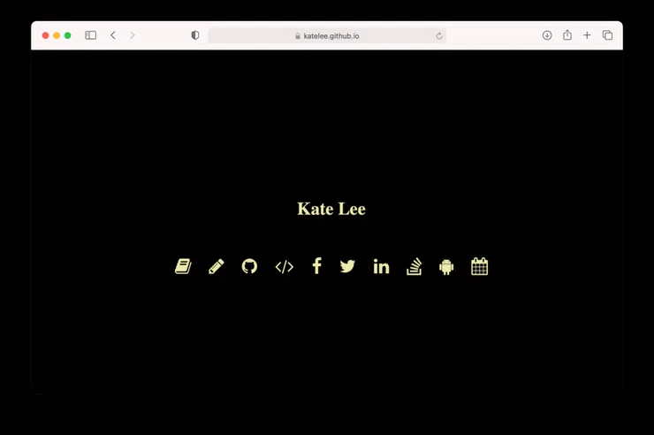Go back to previous page
This screenshot has height=435, width=654.
click(113, 35)
